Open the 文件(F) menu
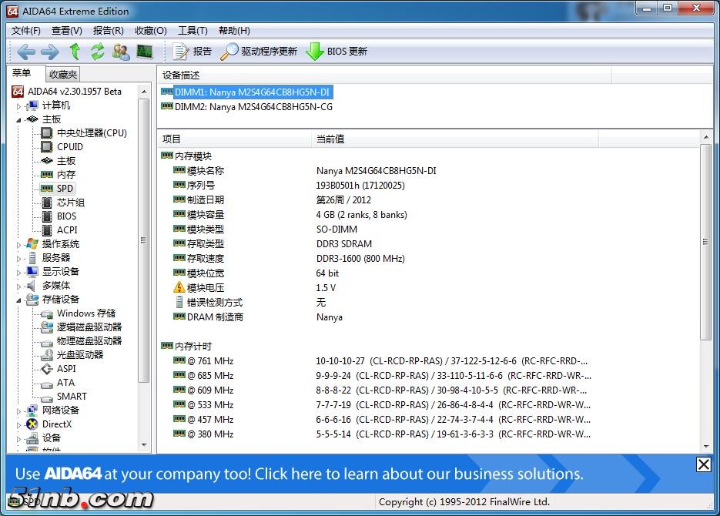Viewport: 720px width, 516px height. 25,31
